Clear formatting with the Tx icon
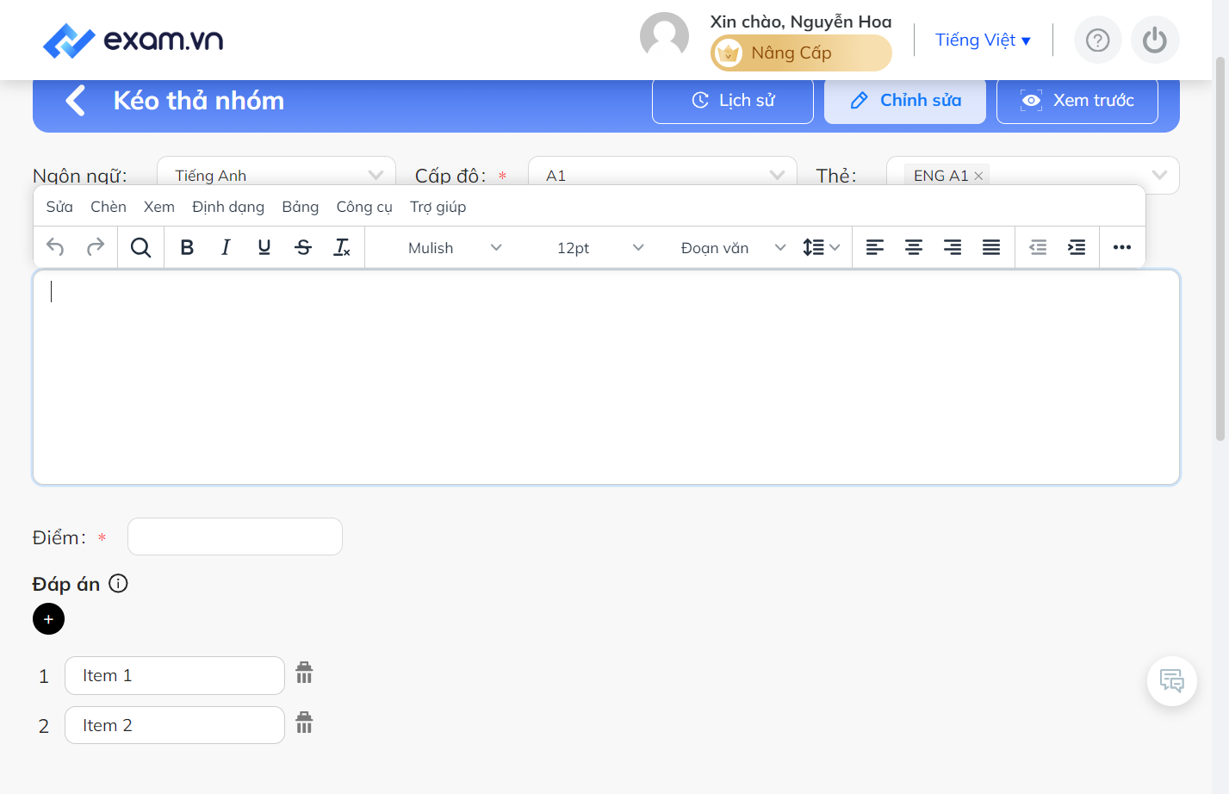Image resolution: width=1229 pixels, height=794 pixels. pyautogui.click(x=342, y=247)
